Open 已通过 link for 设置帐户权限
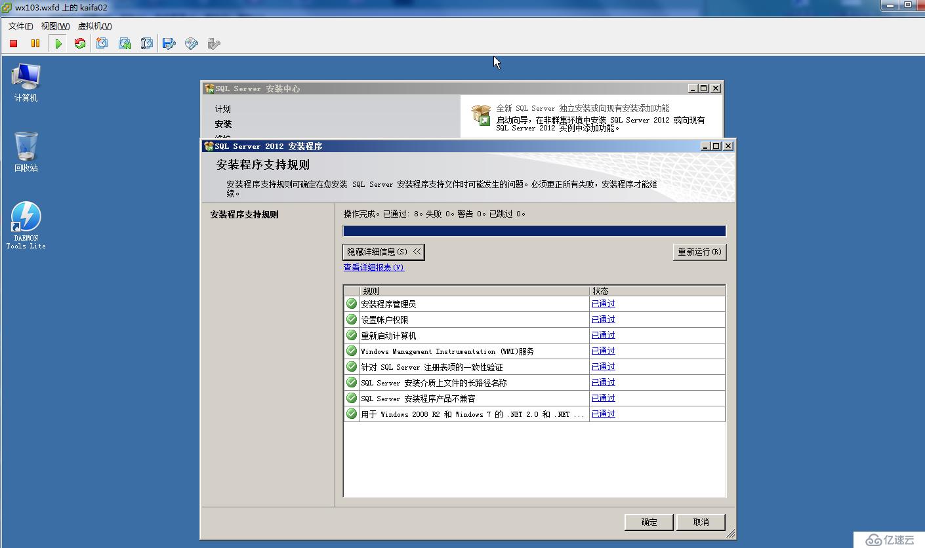This screenshot has width=925, height=548. click(604, 319)
